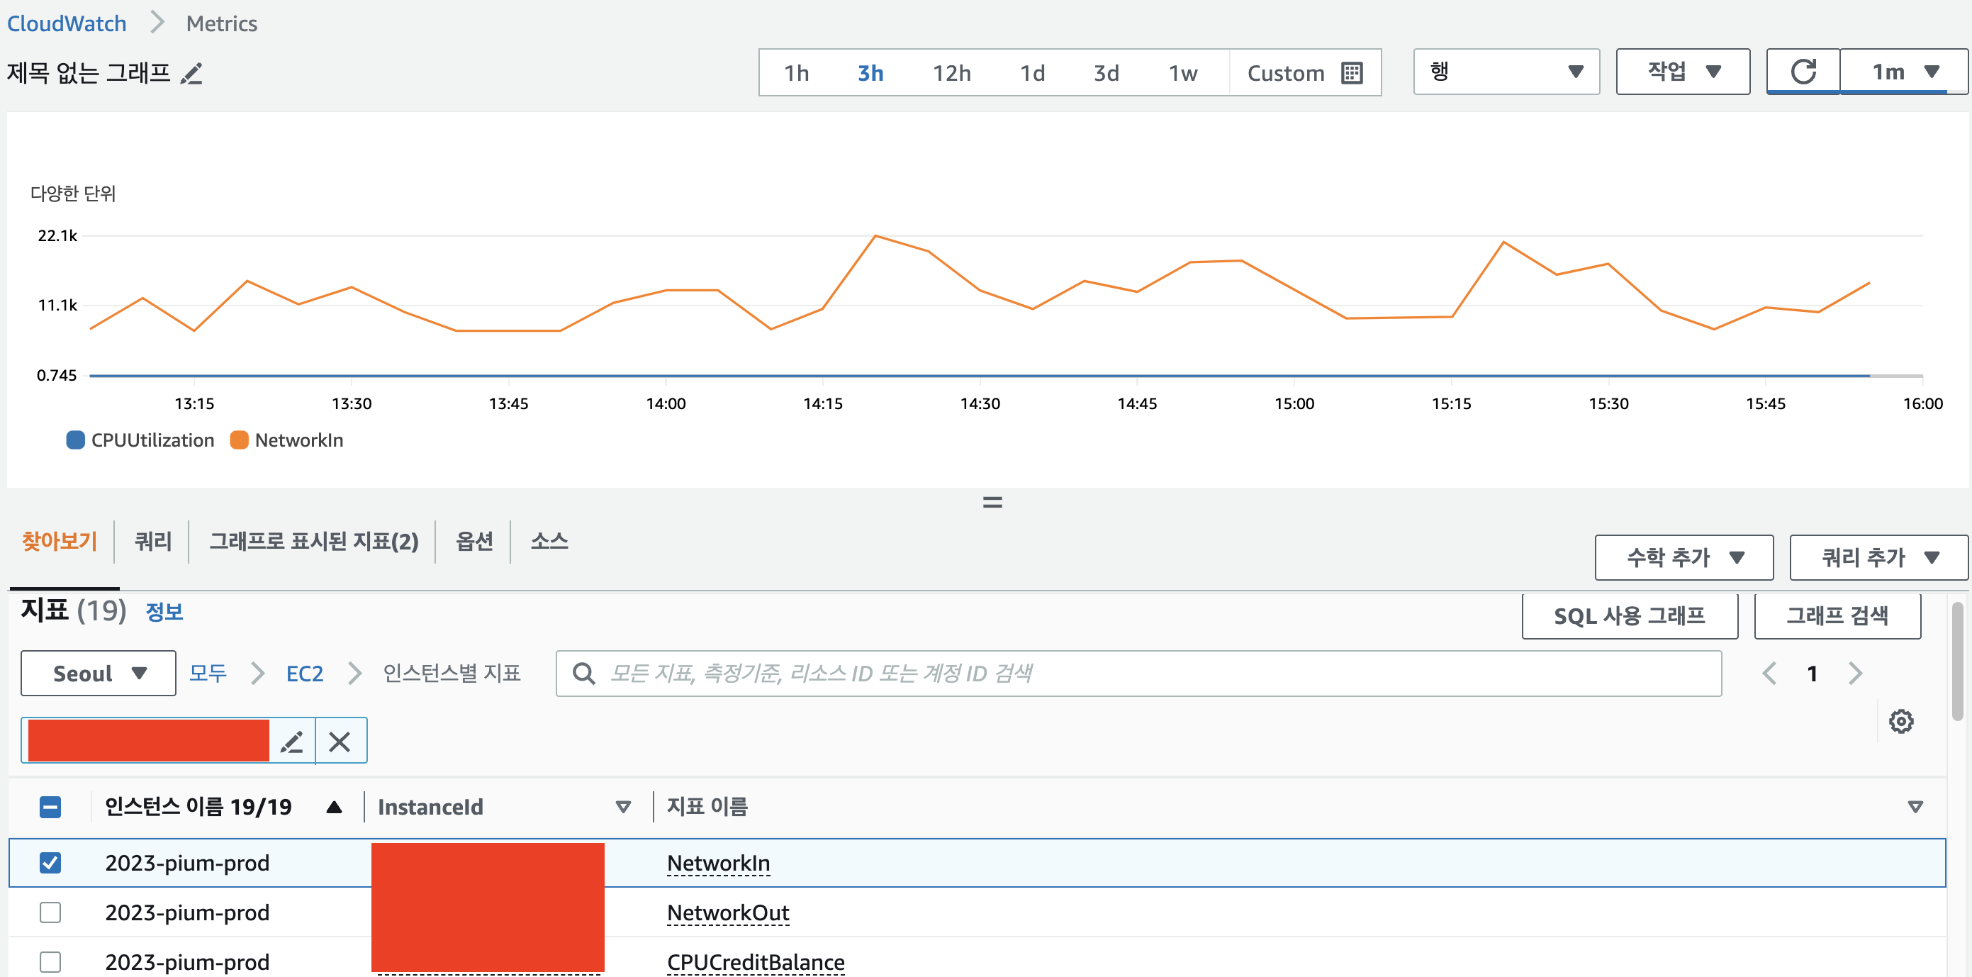
Task: Click the refresh graph icon
Action: coord(1802,72)
